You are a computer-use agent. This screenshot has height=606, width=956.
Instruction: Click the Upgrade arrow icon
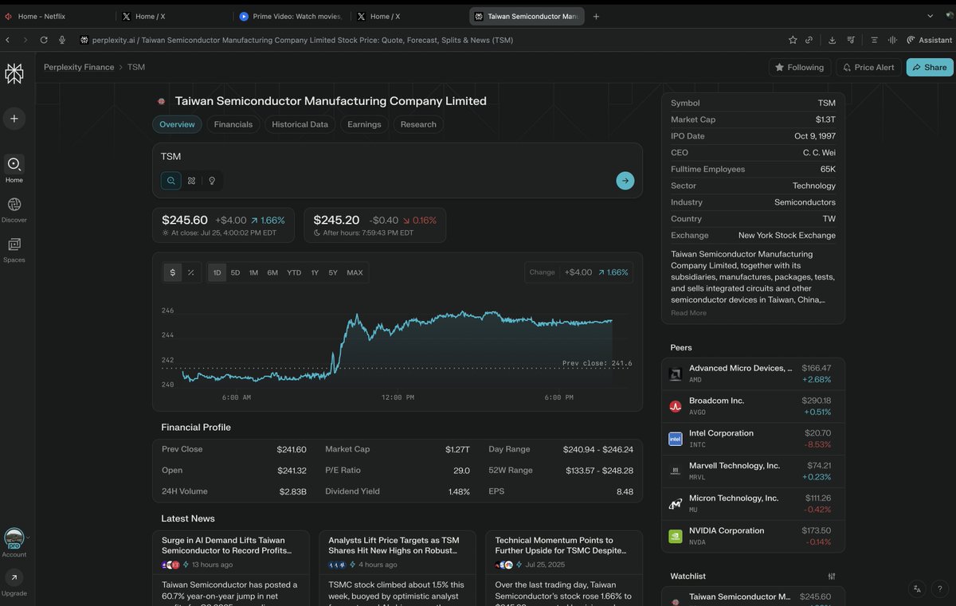[14, 578]
